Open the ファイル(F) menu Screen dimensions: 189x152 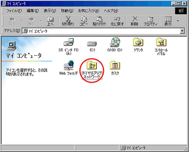pyautogui.click(x=14, y=11)
